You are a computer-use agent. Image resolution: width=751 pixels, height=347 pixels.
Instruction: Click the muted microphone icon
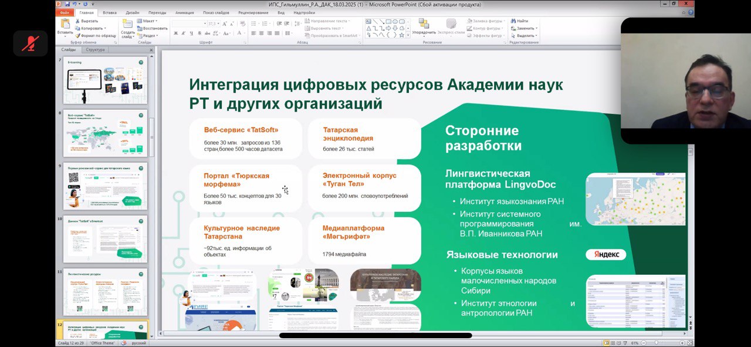pos(31,43)
